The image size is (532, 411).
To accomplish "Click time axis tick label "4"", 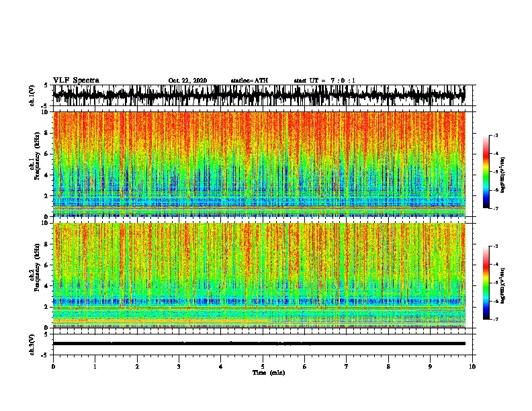I will [221, 366].
